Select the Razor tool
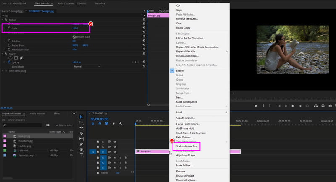Viewport: 336px width, 182px height. tap(81, 133)
